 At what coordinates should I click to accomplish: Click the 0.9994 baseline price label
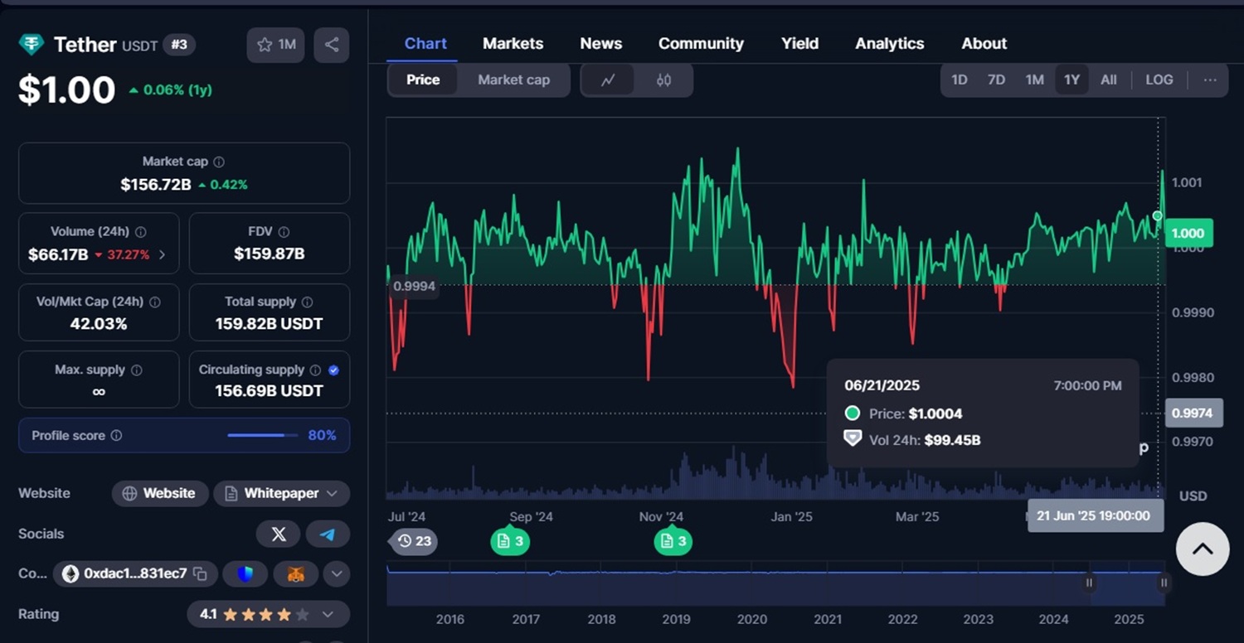414,286
